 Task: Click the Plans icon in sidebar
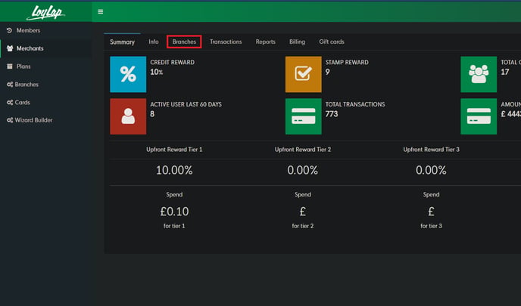(x=10, y=66)
